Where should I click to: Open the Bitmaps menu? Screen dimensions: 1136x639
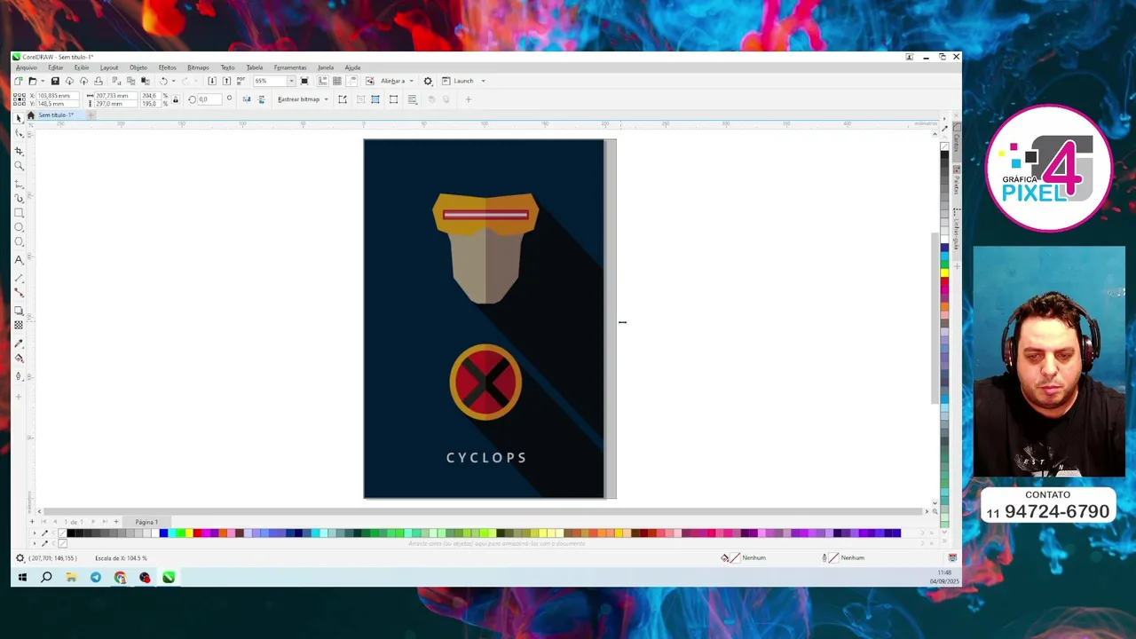(x=198, y=67)
